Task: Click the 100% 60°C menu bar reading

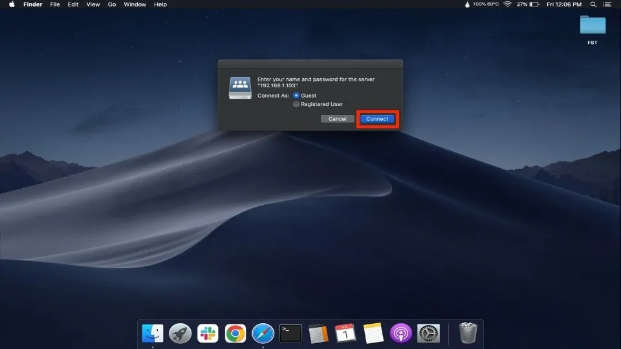Action: (486, 5)
